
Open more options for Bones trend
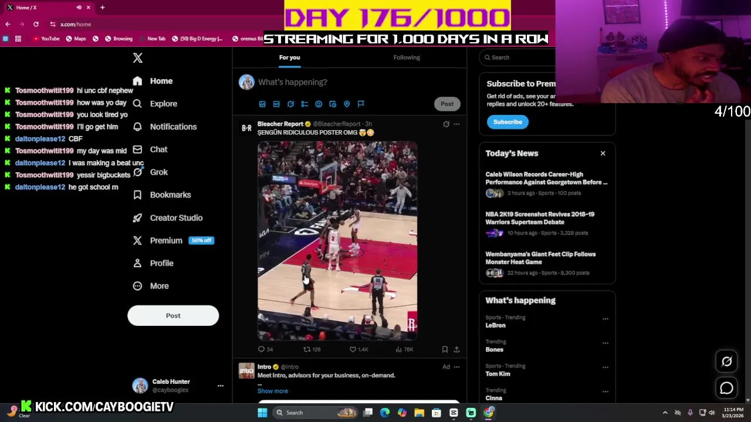coord(605,343)
